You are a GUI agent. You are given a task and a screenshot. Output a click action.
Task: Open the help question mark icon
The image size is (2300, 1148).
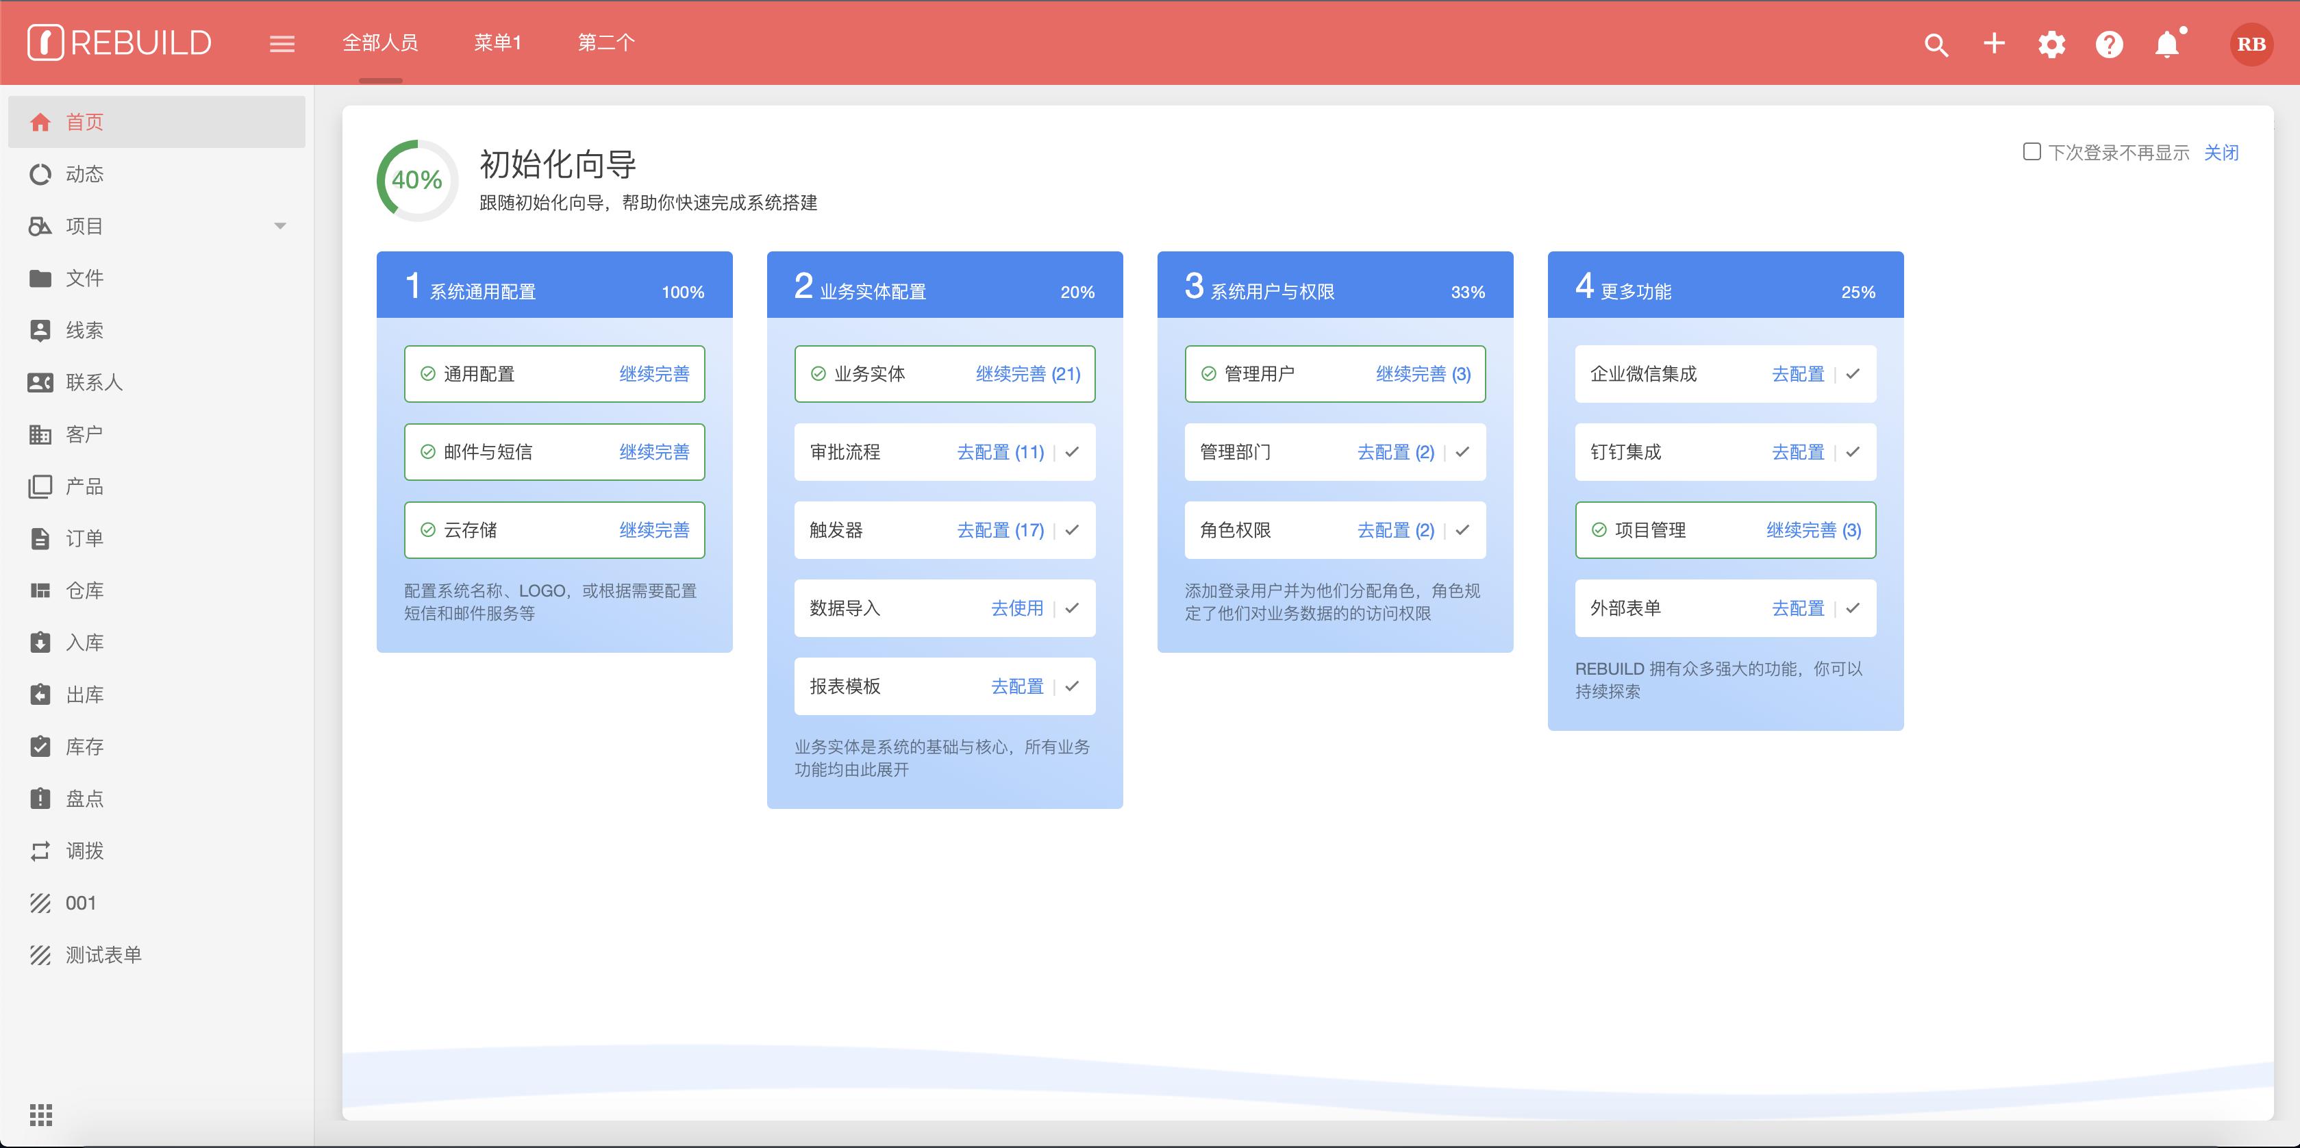(x=2109, y=45)
